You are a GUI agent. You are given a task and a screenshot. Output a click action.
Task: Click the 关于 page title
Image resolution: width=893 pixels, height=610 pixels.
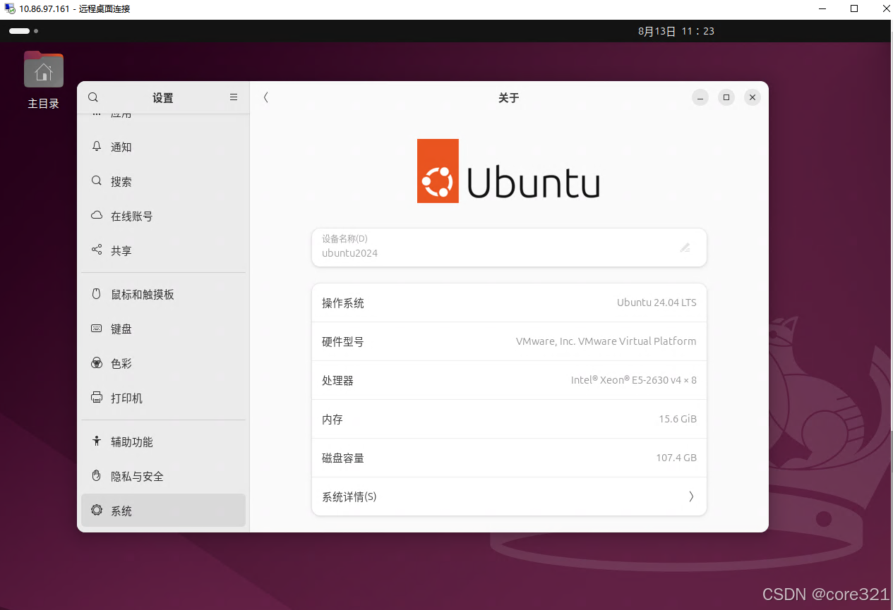click(508, 98)
